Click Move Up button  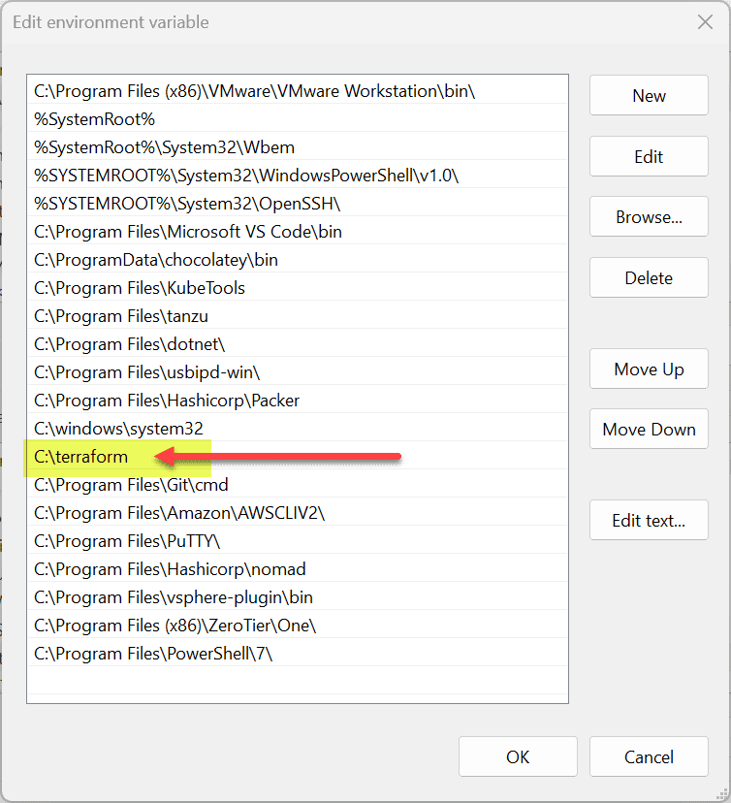[x=649, y=369]
